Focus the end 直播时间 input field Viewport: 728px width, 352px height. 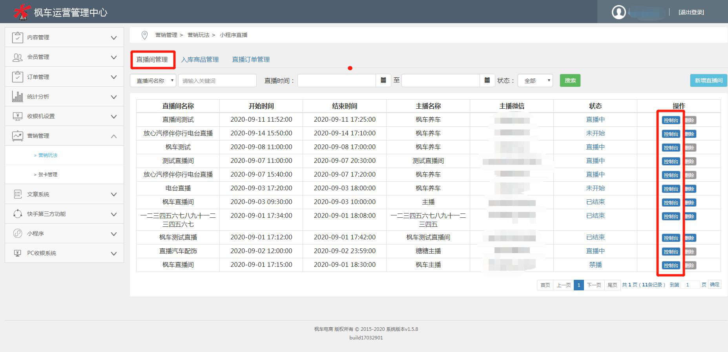[x=441, y=80]
